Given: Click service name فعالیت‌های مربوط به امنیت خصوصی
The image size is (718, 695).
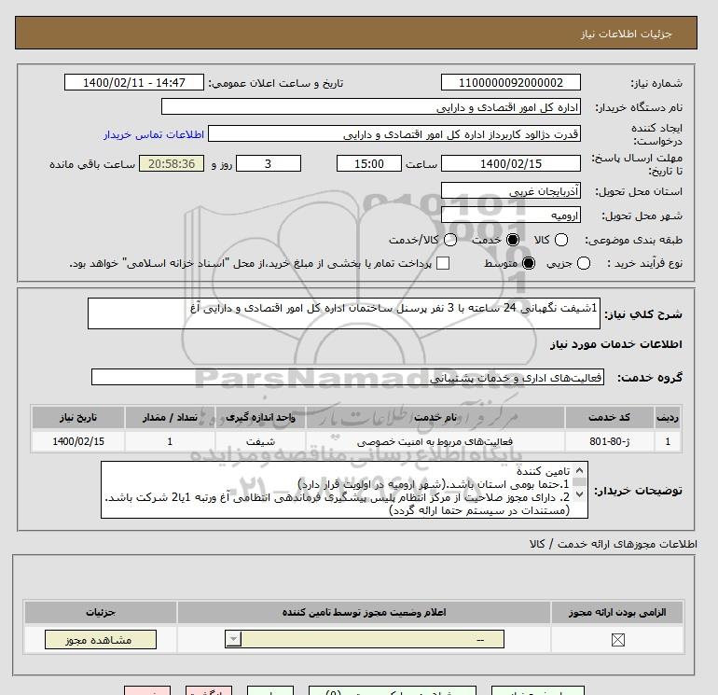Looking at the screenshot, I should tap(435, 441).
